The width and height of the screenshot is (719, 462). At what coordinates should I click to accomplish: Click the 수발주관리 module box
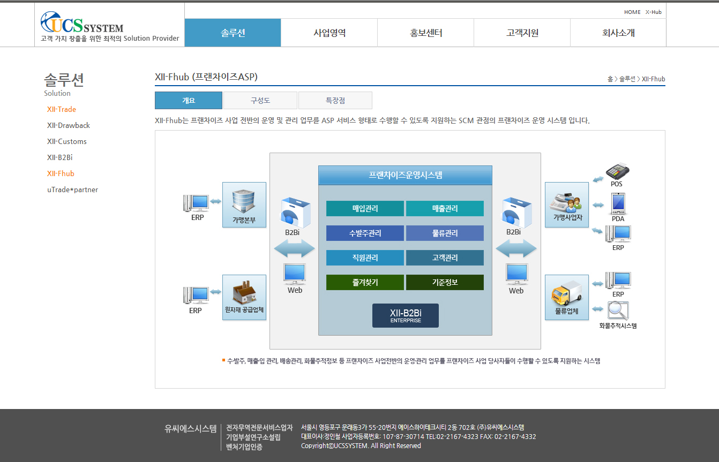[365, 233]
